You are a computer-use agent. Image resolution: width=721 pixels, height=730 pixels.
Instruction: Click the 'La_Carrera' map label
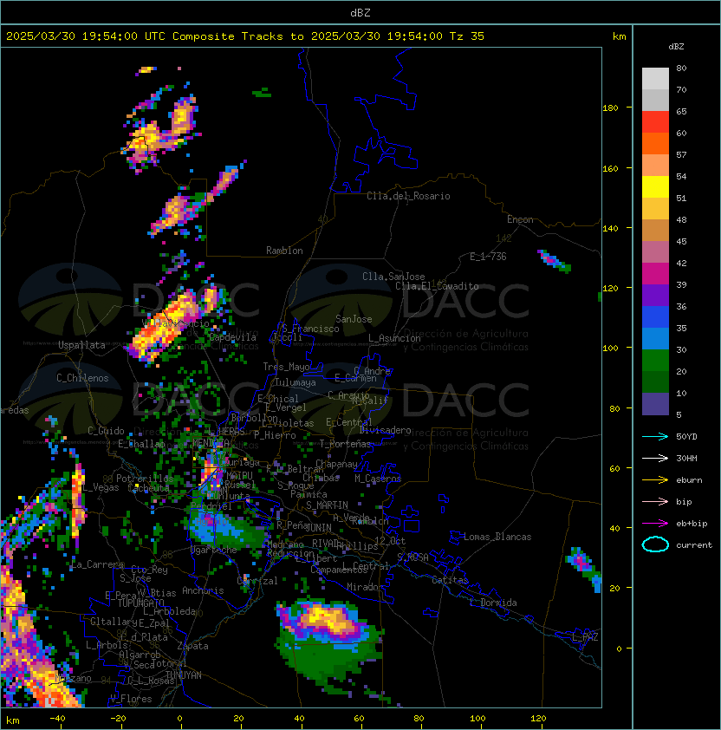click(97, 564)
